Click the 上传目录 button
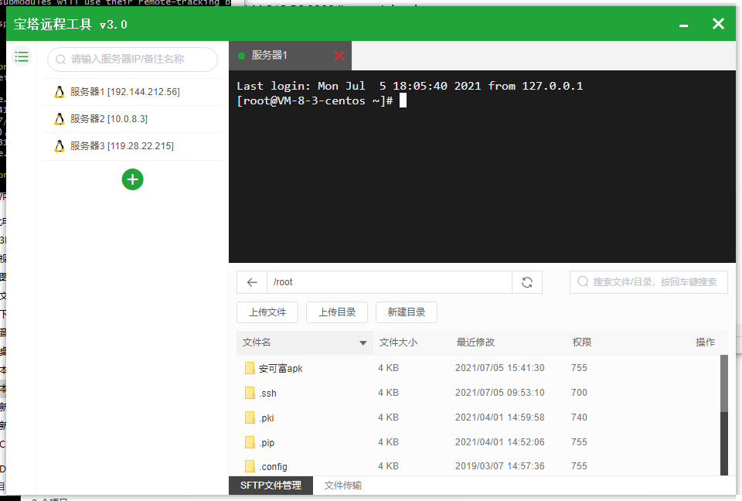 (337, 312)
